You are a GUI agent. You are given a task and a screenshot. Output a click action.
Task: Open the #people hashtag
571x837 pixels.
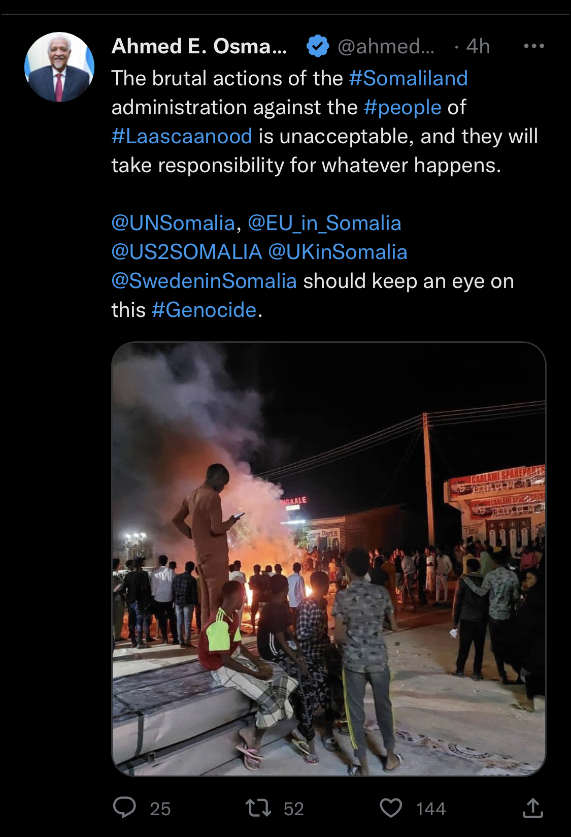[x=402, y=107]
